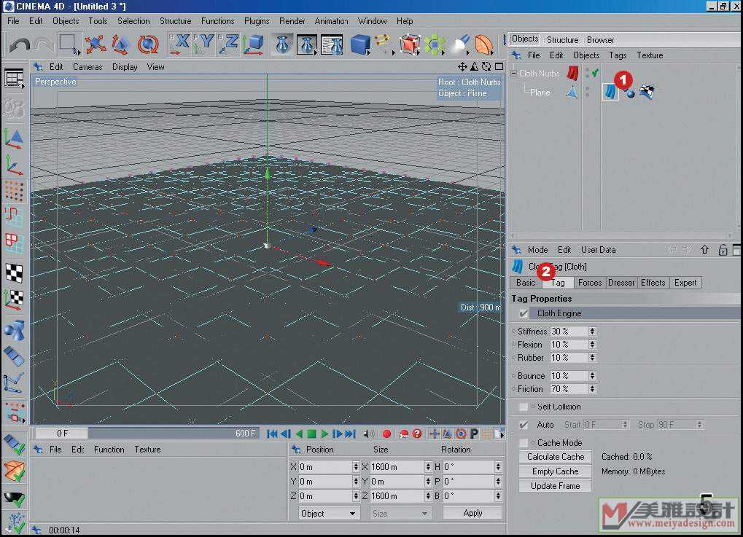Open the Animation menu
The height and width of the screenshot is (537, 743).
[x=331, y=21]
